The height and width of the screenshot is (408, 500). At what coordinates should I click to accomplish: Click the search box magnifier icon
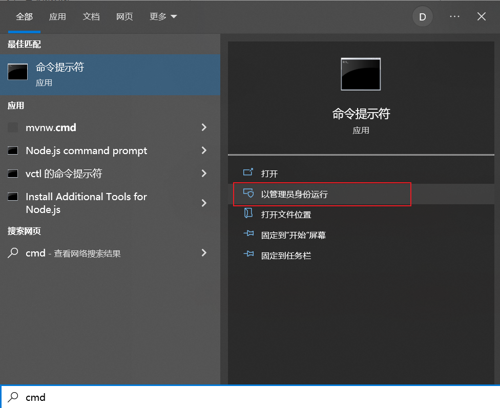(x=13, y=397)
